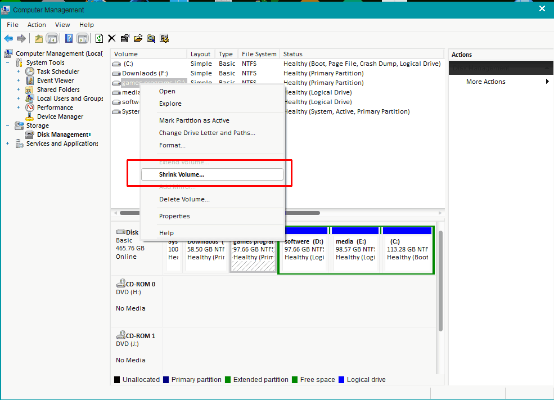Open the File menu

[x=12, y=25]
